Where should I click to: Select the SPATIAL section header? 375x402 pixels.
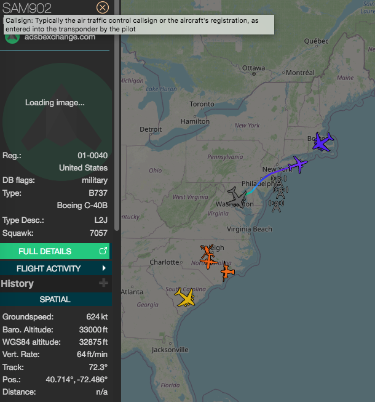coord(56,299)
